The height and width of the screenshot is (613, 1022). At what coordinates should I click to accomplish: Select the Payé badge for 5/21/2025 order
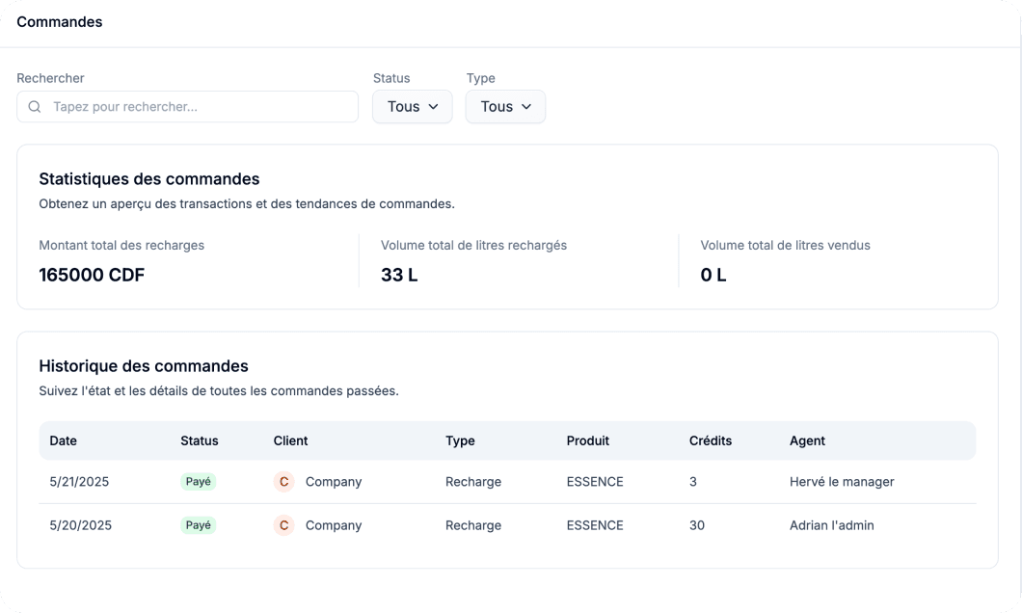pos(198,482)
